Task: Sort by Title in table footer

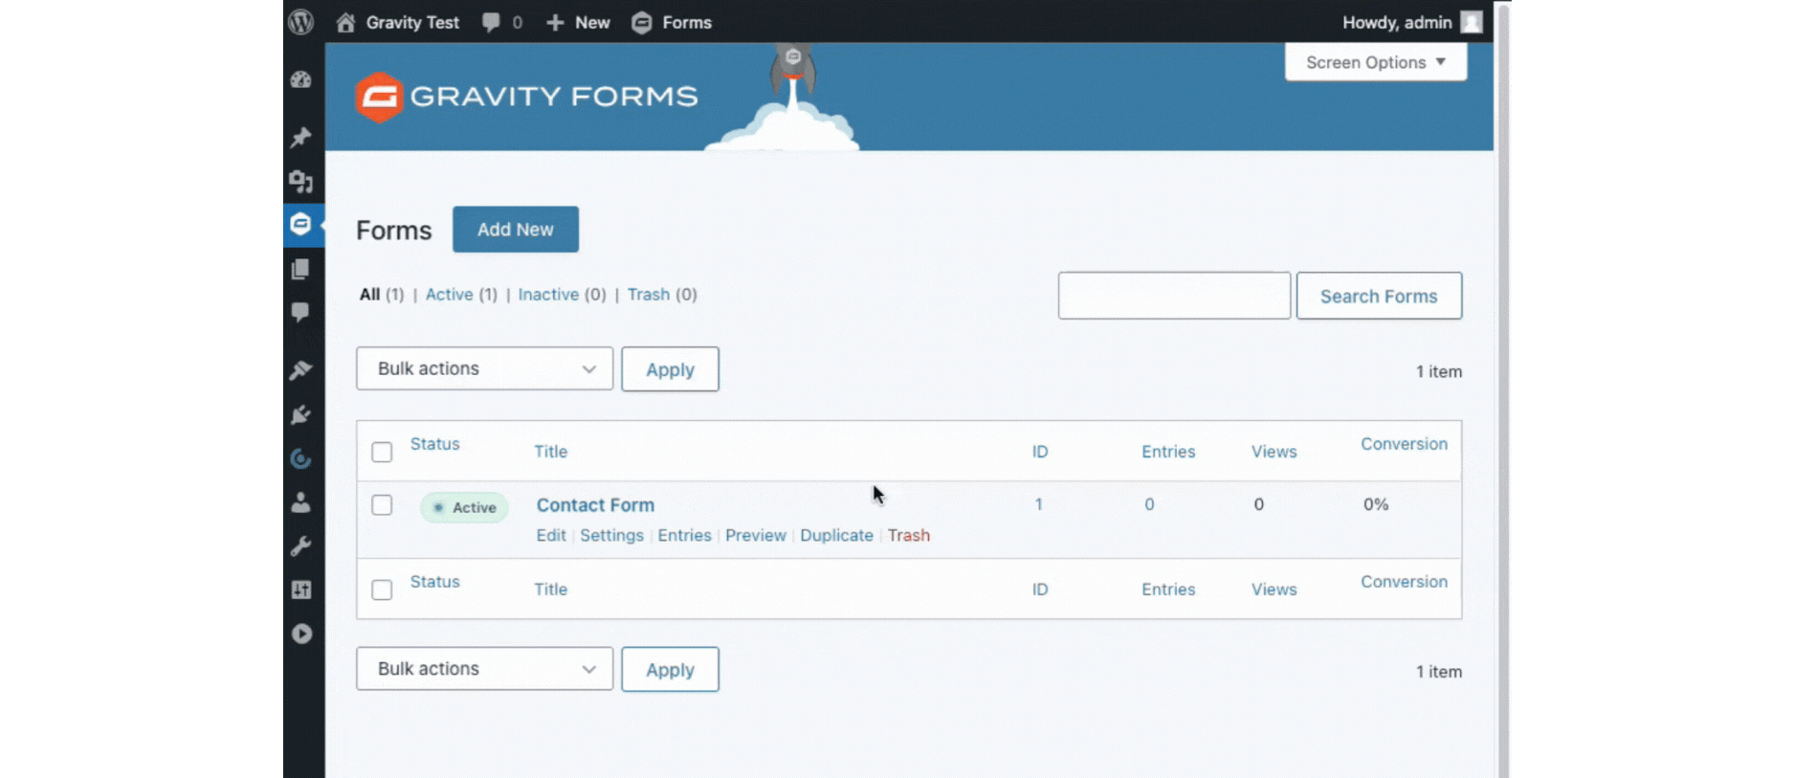Action: coord(551,589)
